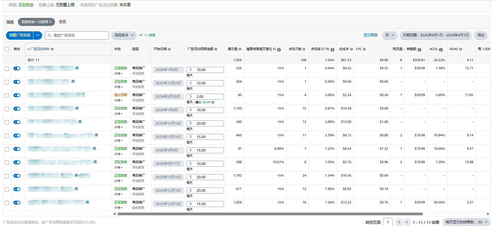
Task: Click info icon next to 搜索结果首页首位 IS
Action: coord(279,49)
